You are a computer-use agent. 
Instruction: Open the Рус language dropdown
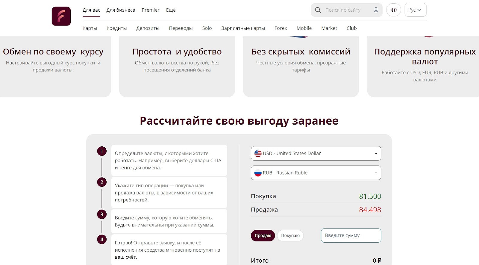(415, 10)
